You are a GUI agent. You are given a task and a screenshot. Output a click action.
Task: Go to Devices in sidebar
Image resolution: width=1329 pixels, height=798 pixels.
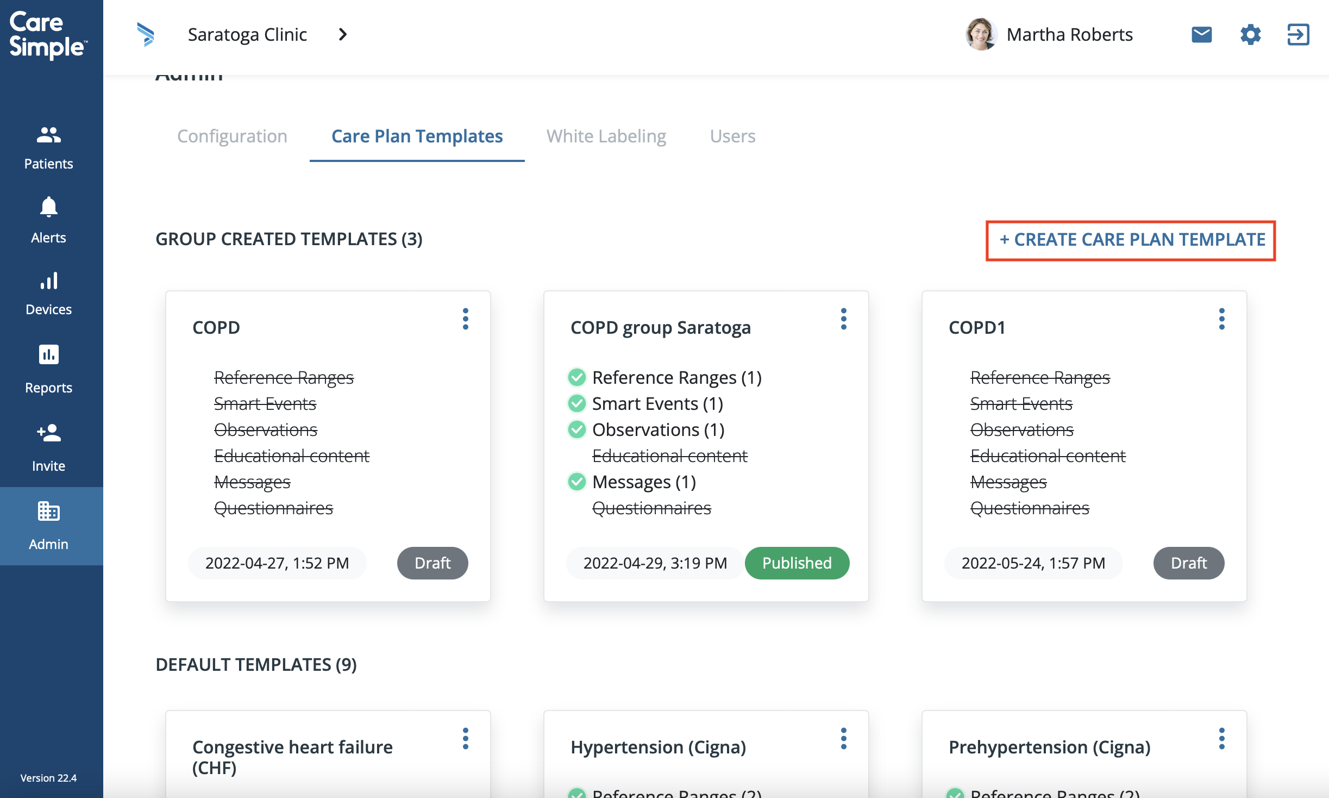(48, 281)
